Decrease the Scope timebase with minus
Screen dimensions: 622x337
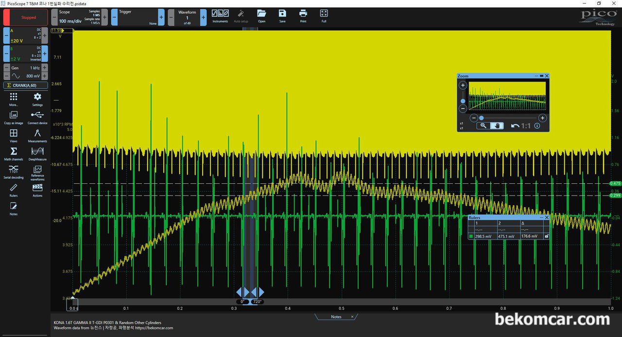(x=55, y=17)
